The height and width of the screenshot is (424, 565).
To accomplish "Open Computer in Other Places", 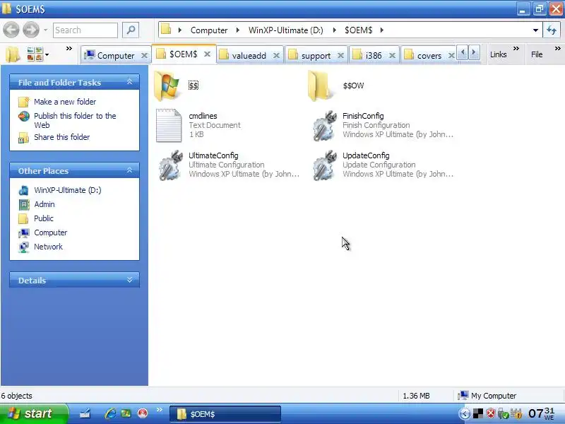I will (x=50, y=232).
